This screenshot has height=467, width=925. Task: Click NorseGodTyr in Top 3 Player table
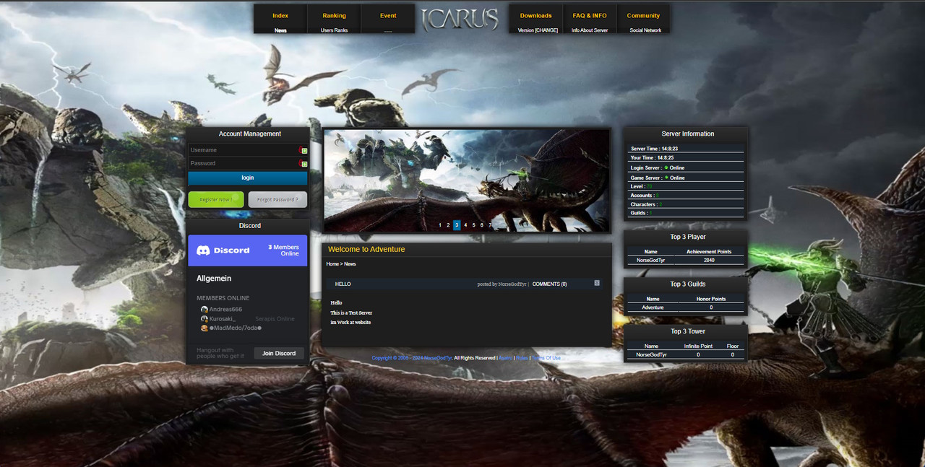(x=652, y=260)
